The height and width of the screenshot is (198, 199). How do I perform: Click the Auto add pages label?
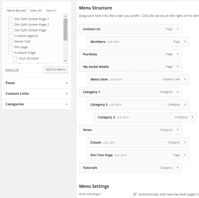click(90, 194)
